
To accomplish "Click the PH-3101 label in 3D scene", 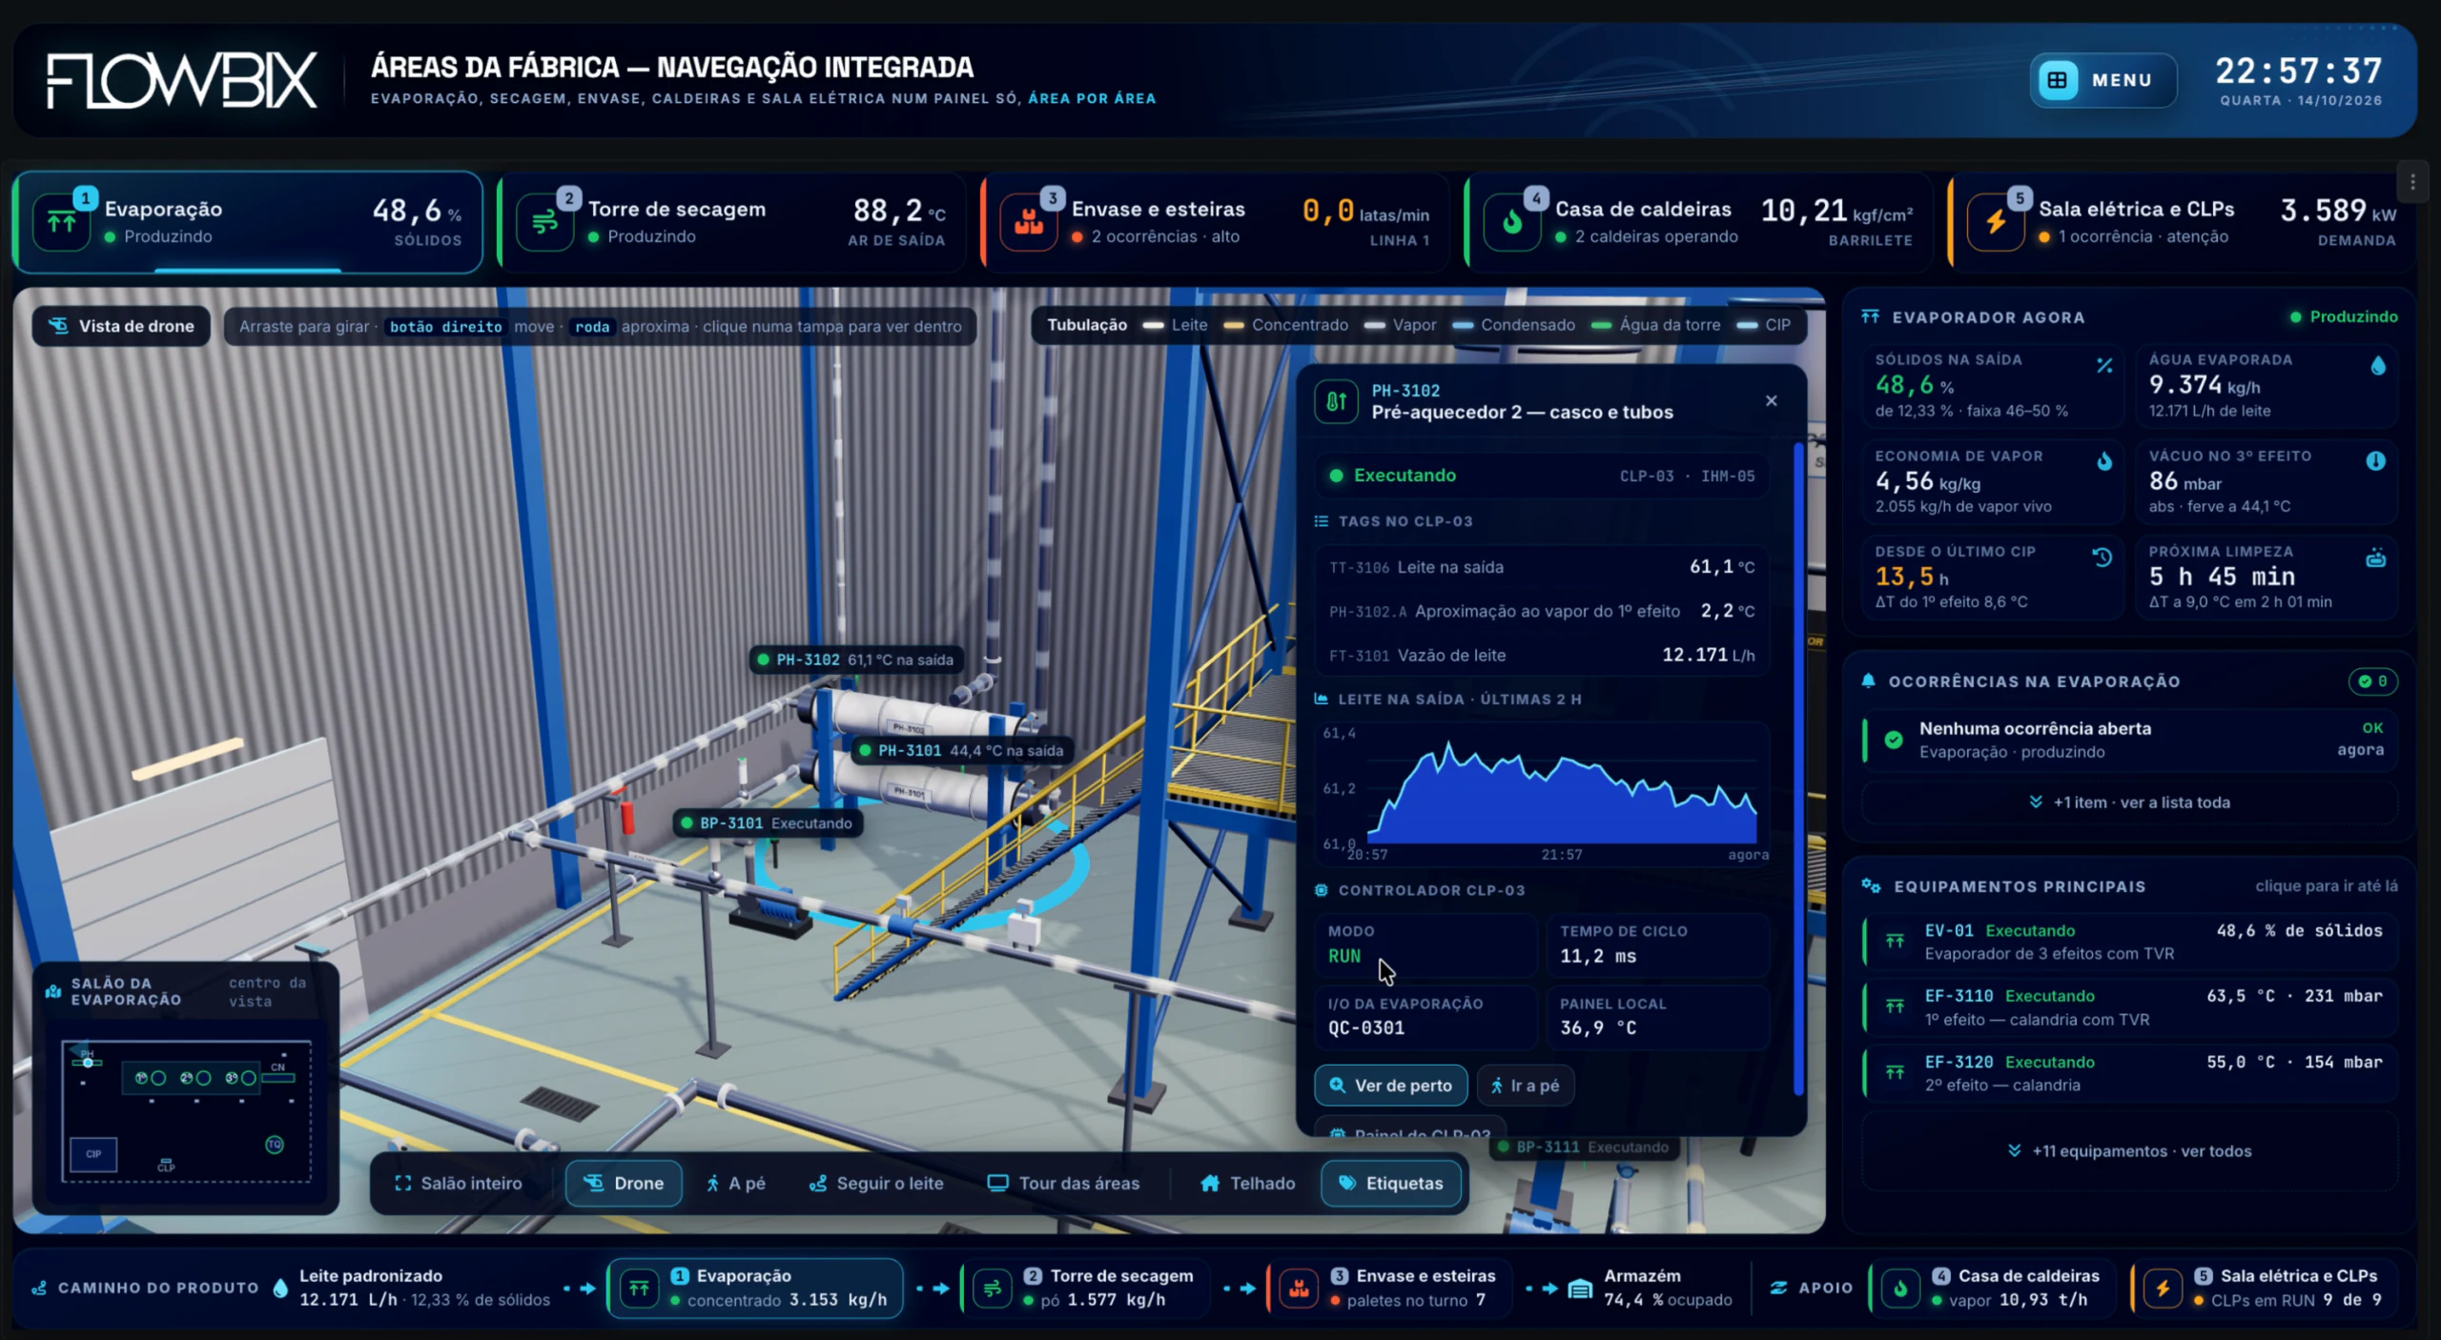I will click(962, 751).
